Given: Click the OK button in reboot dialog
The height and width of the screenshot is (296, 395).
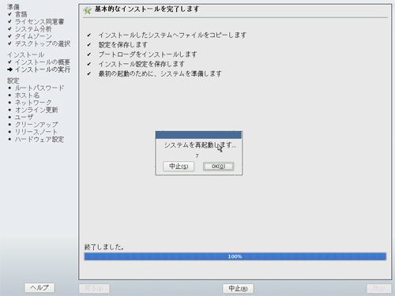Looking at the screenshot, I should click(x=218, y=167).
